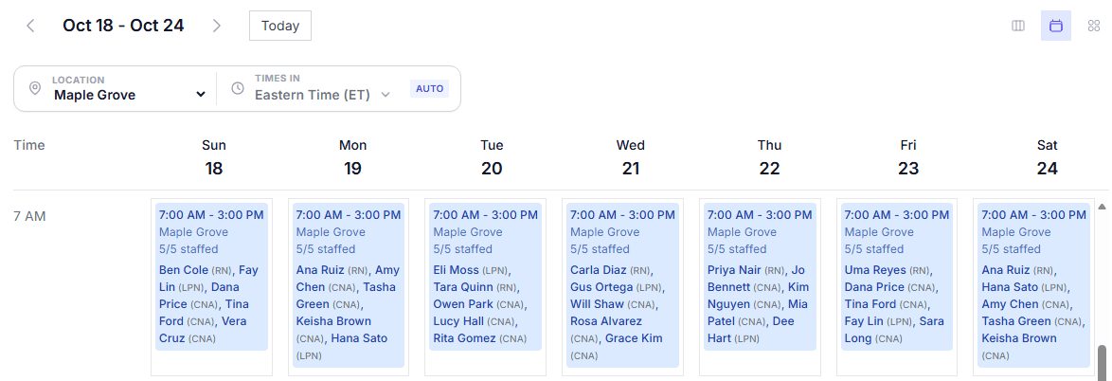Click Mia Patel in Thursday shift
The image size is (1112, 381).
pos(758,312)
